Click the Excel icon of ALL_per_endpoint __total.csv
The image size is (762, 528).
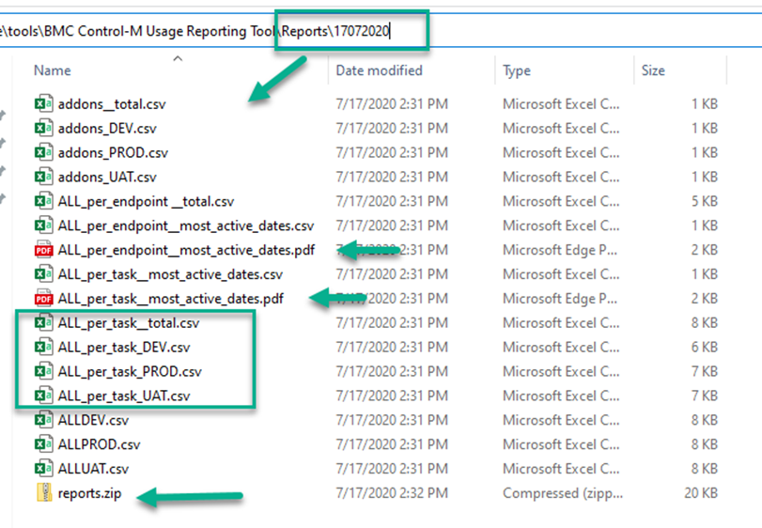(44, 201)
